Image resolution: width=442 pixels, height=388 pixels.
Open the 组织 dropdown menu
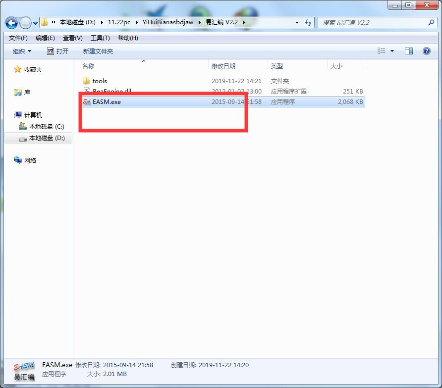[x=22, y=51]
